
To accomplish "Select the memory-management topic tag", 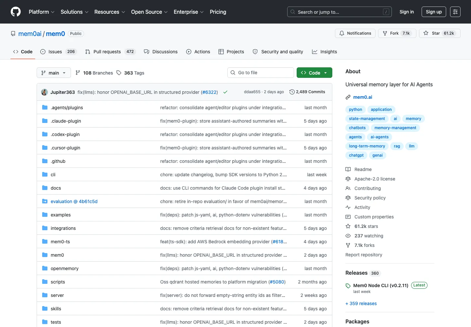I will click(395, 128).
